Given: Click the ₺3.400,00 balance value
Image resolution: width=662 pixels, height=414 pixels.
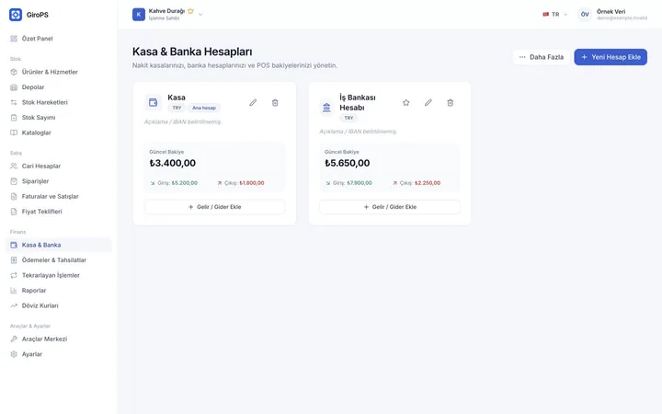Looking at the screenshot, I should pos(173,163).
